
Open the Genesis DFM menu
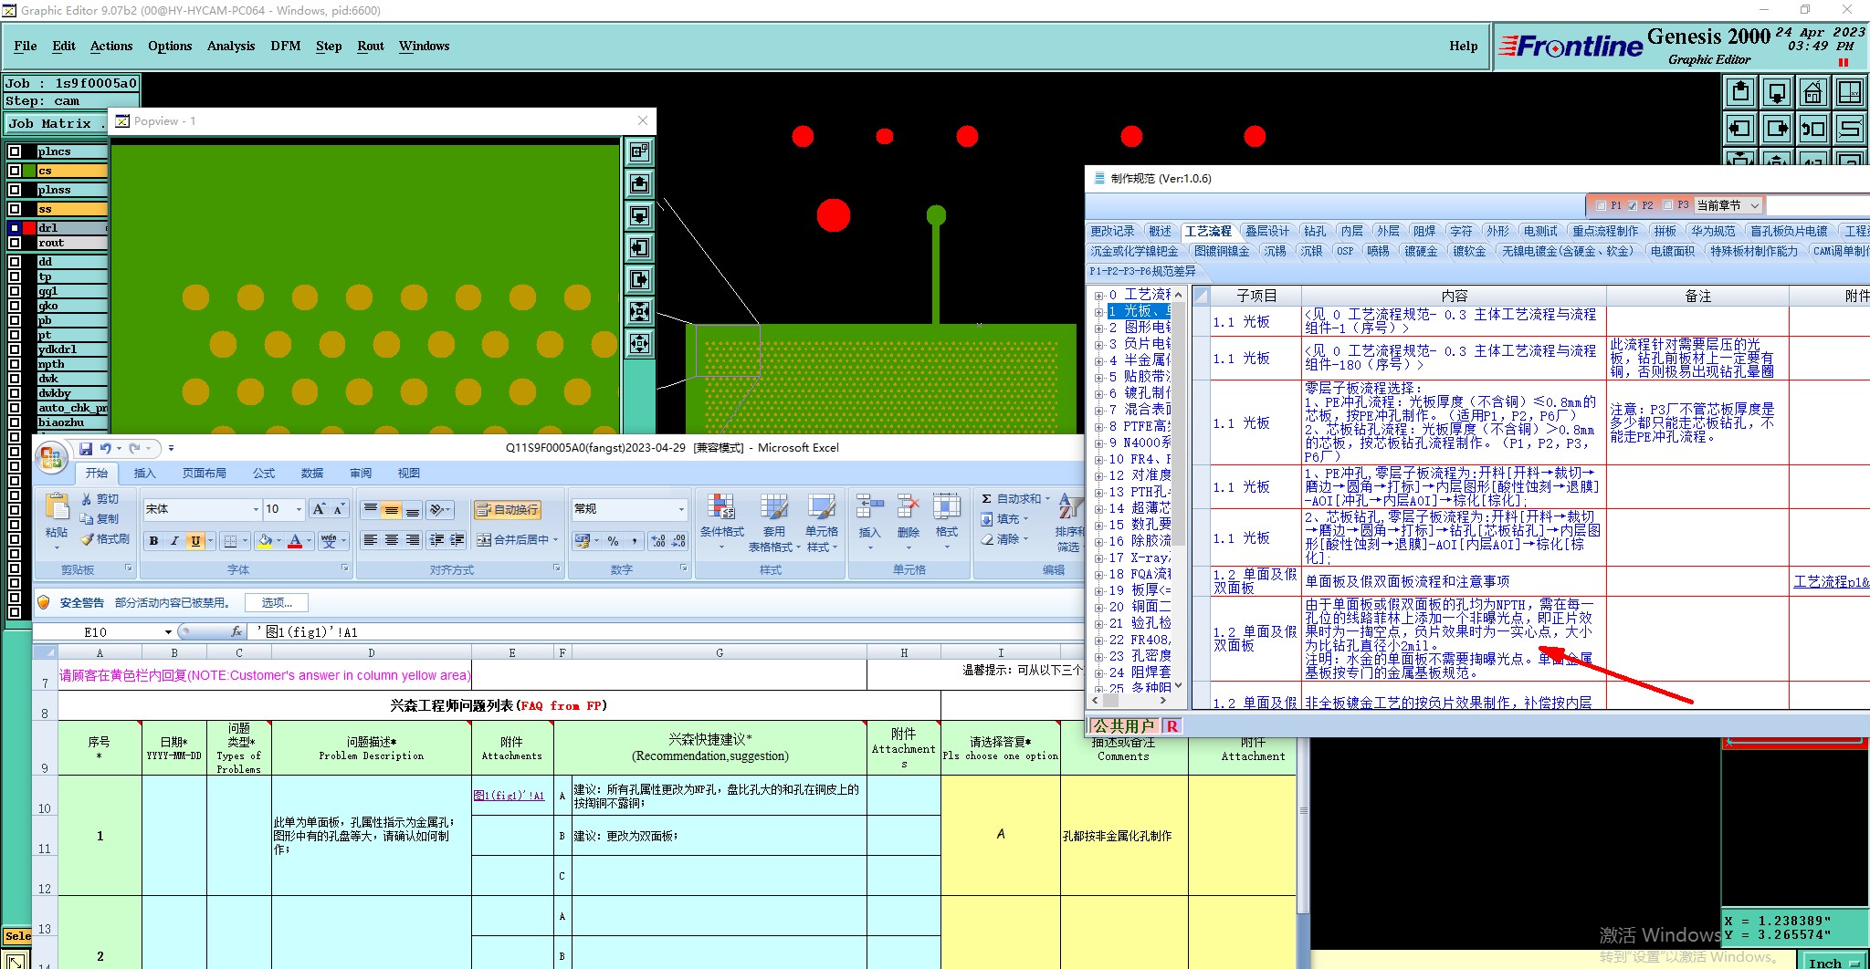(286, 46)
